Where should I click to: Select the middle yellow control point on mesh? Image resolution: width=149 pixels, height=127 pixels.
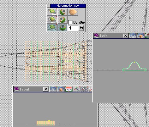pos(68,61)
